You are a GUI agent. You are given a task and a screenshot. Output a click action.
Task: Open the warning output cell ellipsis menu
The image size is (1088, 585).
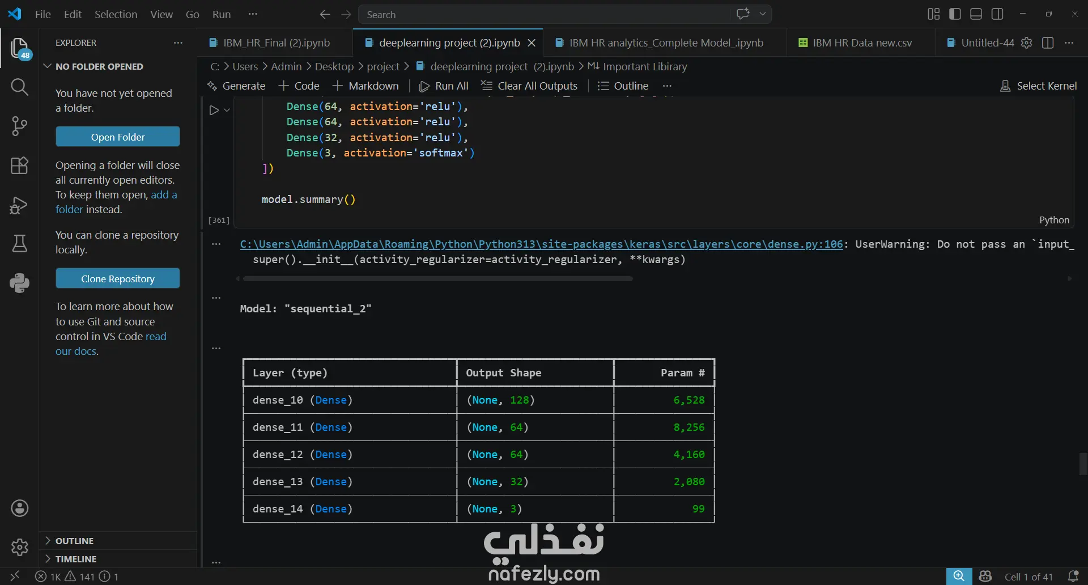(x=216, y=244)
